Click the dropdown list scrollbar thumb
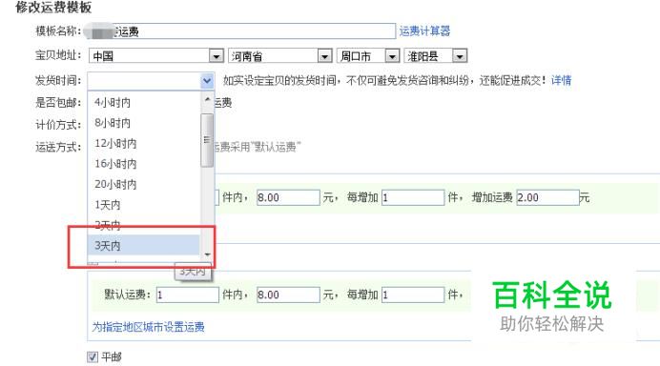 [207, 140]
